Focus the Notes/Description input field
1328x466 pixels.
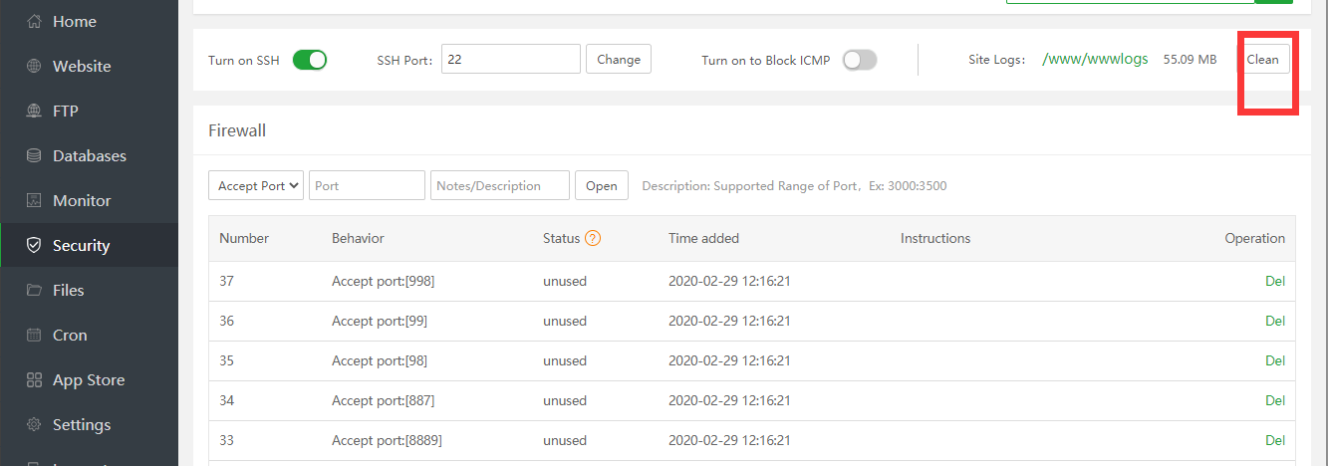(x=500, y=185)
